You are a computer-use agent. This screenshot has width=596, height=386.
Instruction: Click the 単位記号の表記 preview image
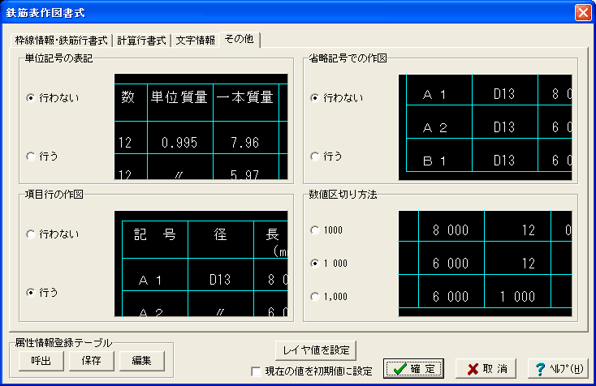(x=201, y=127)
